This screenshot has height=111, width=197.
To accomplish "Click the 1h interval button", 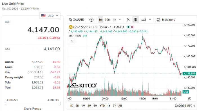I will click(x=115, y=20).
